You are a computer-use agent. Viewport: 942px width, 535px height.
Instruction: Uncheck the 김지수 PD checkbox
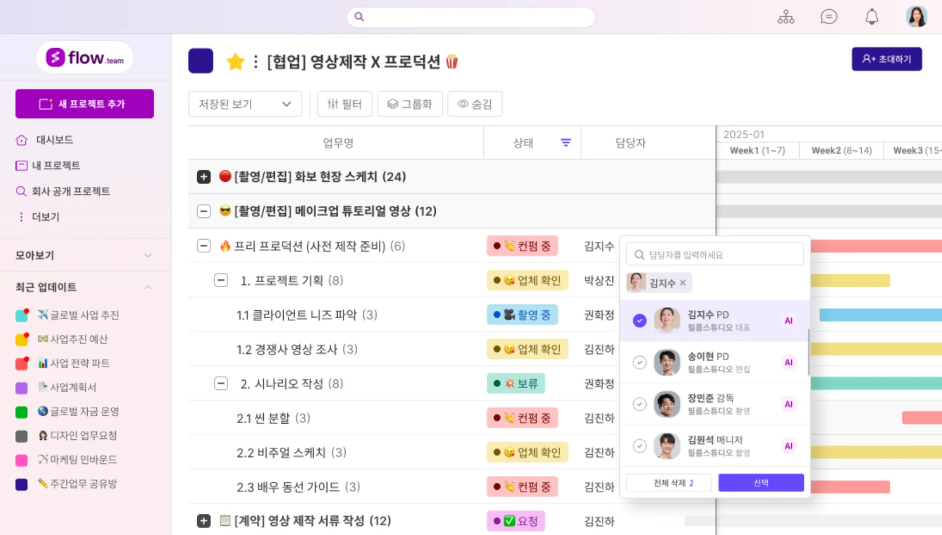[639, 321]
